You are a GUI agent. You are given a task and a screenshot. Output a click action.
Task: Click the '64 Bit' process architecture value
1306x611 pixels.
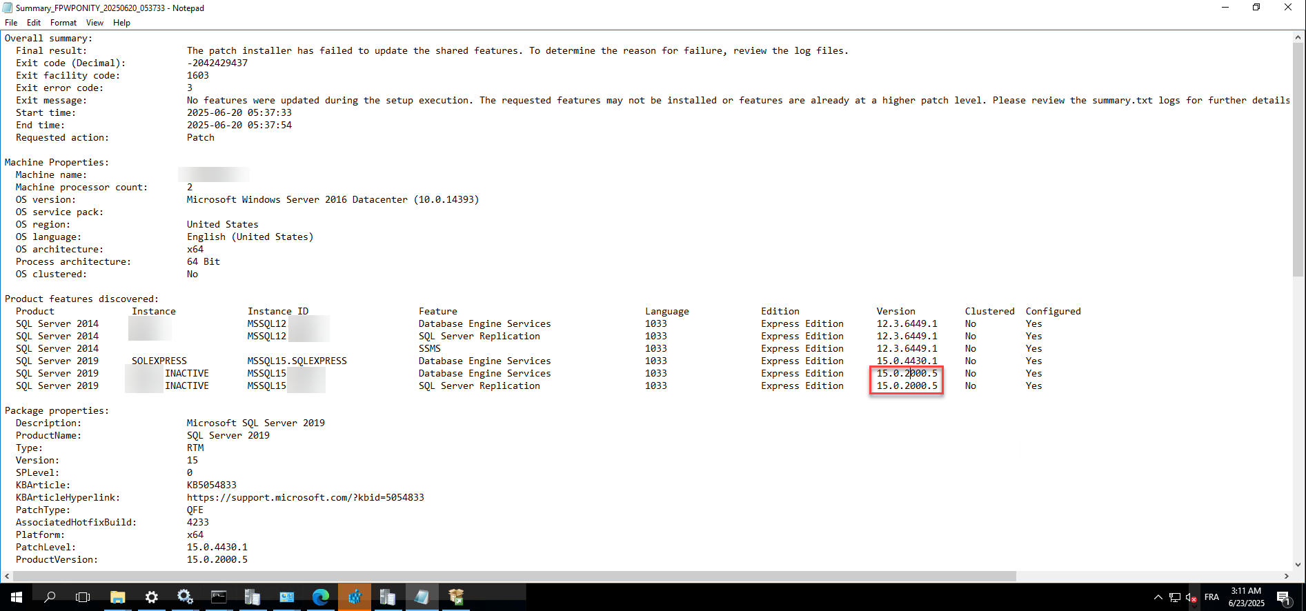tap(204, 261)
